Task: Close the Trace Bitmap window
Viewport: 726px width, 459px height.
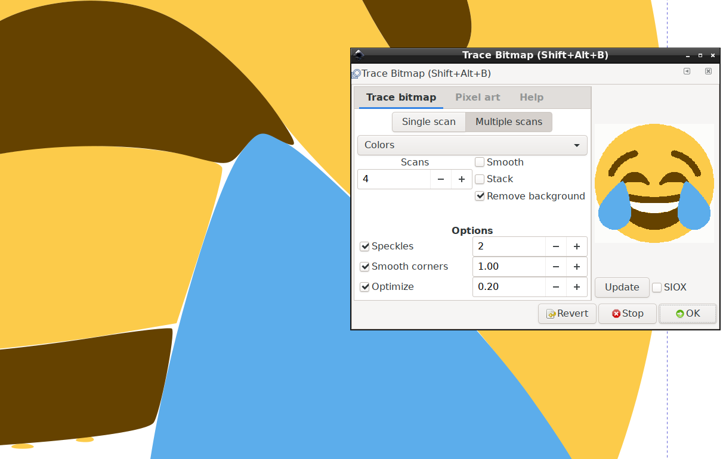Action: [x=712, y=55]
